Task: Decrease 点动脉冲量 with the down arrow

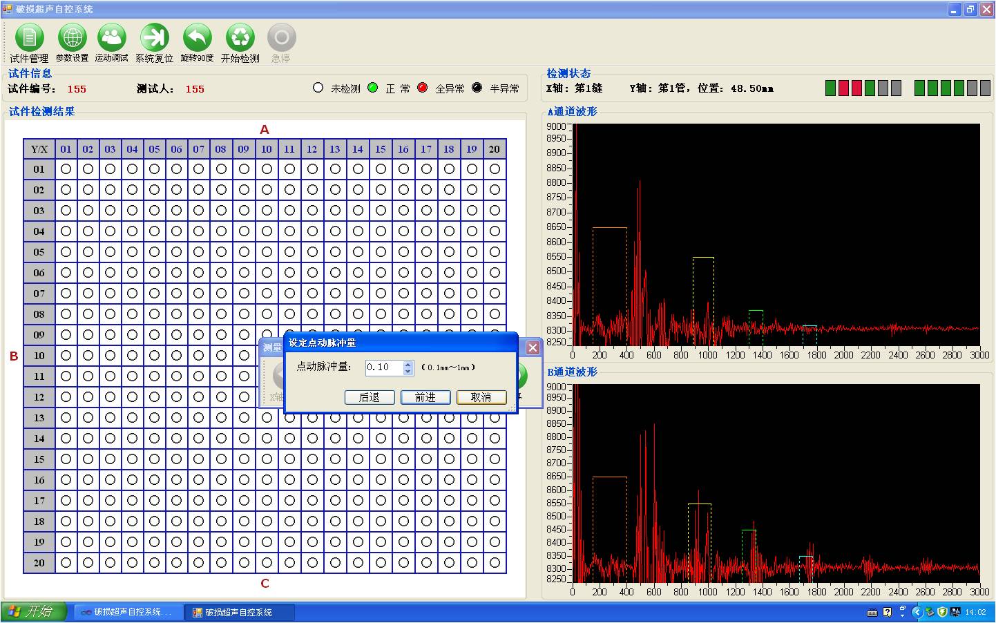Action: (x=408, y=372)
